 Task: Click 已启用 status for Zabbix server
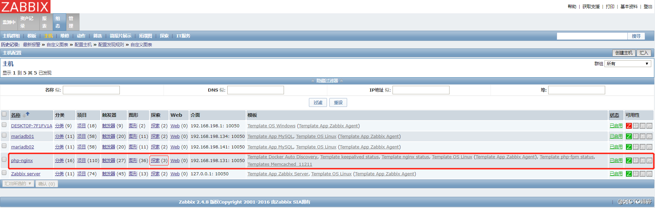click(x=616, y=174)
